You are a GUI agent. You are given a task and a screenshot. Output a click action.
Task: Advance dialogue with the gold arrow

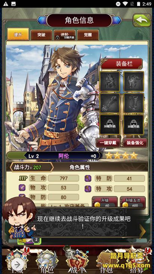coord(143,232)
